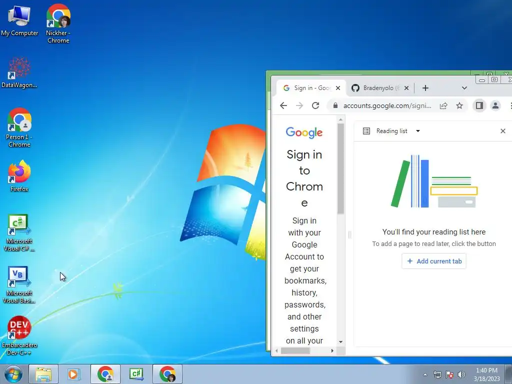Click the volume speaker tray icon
Viewport: 512px width, 384px height.
pos(461,374)
